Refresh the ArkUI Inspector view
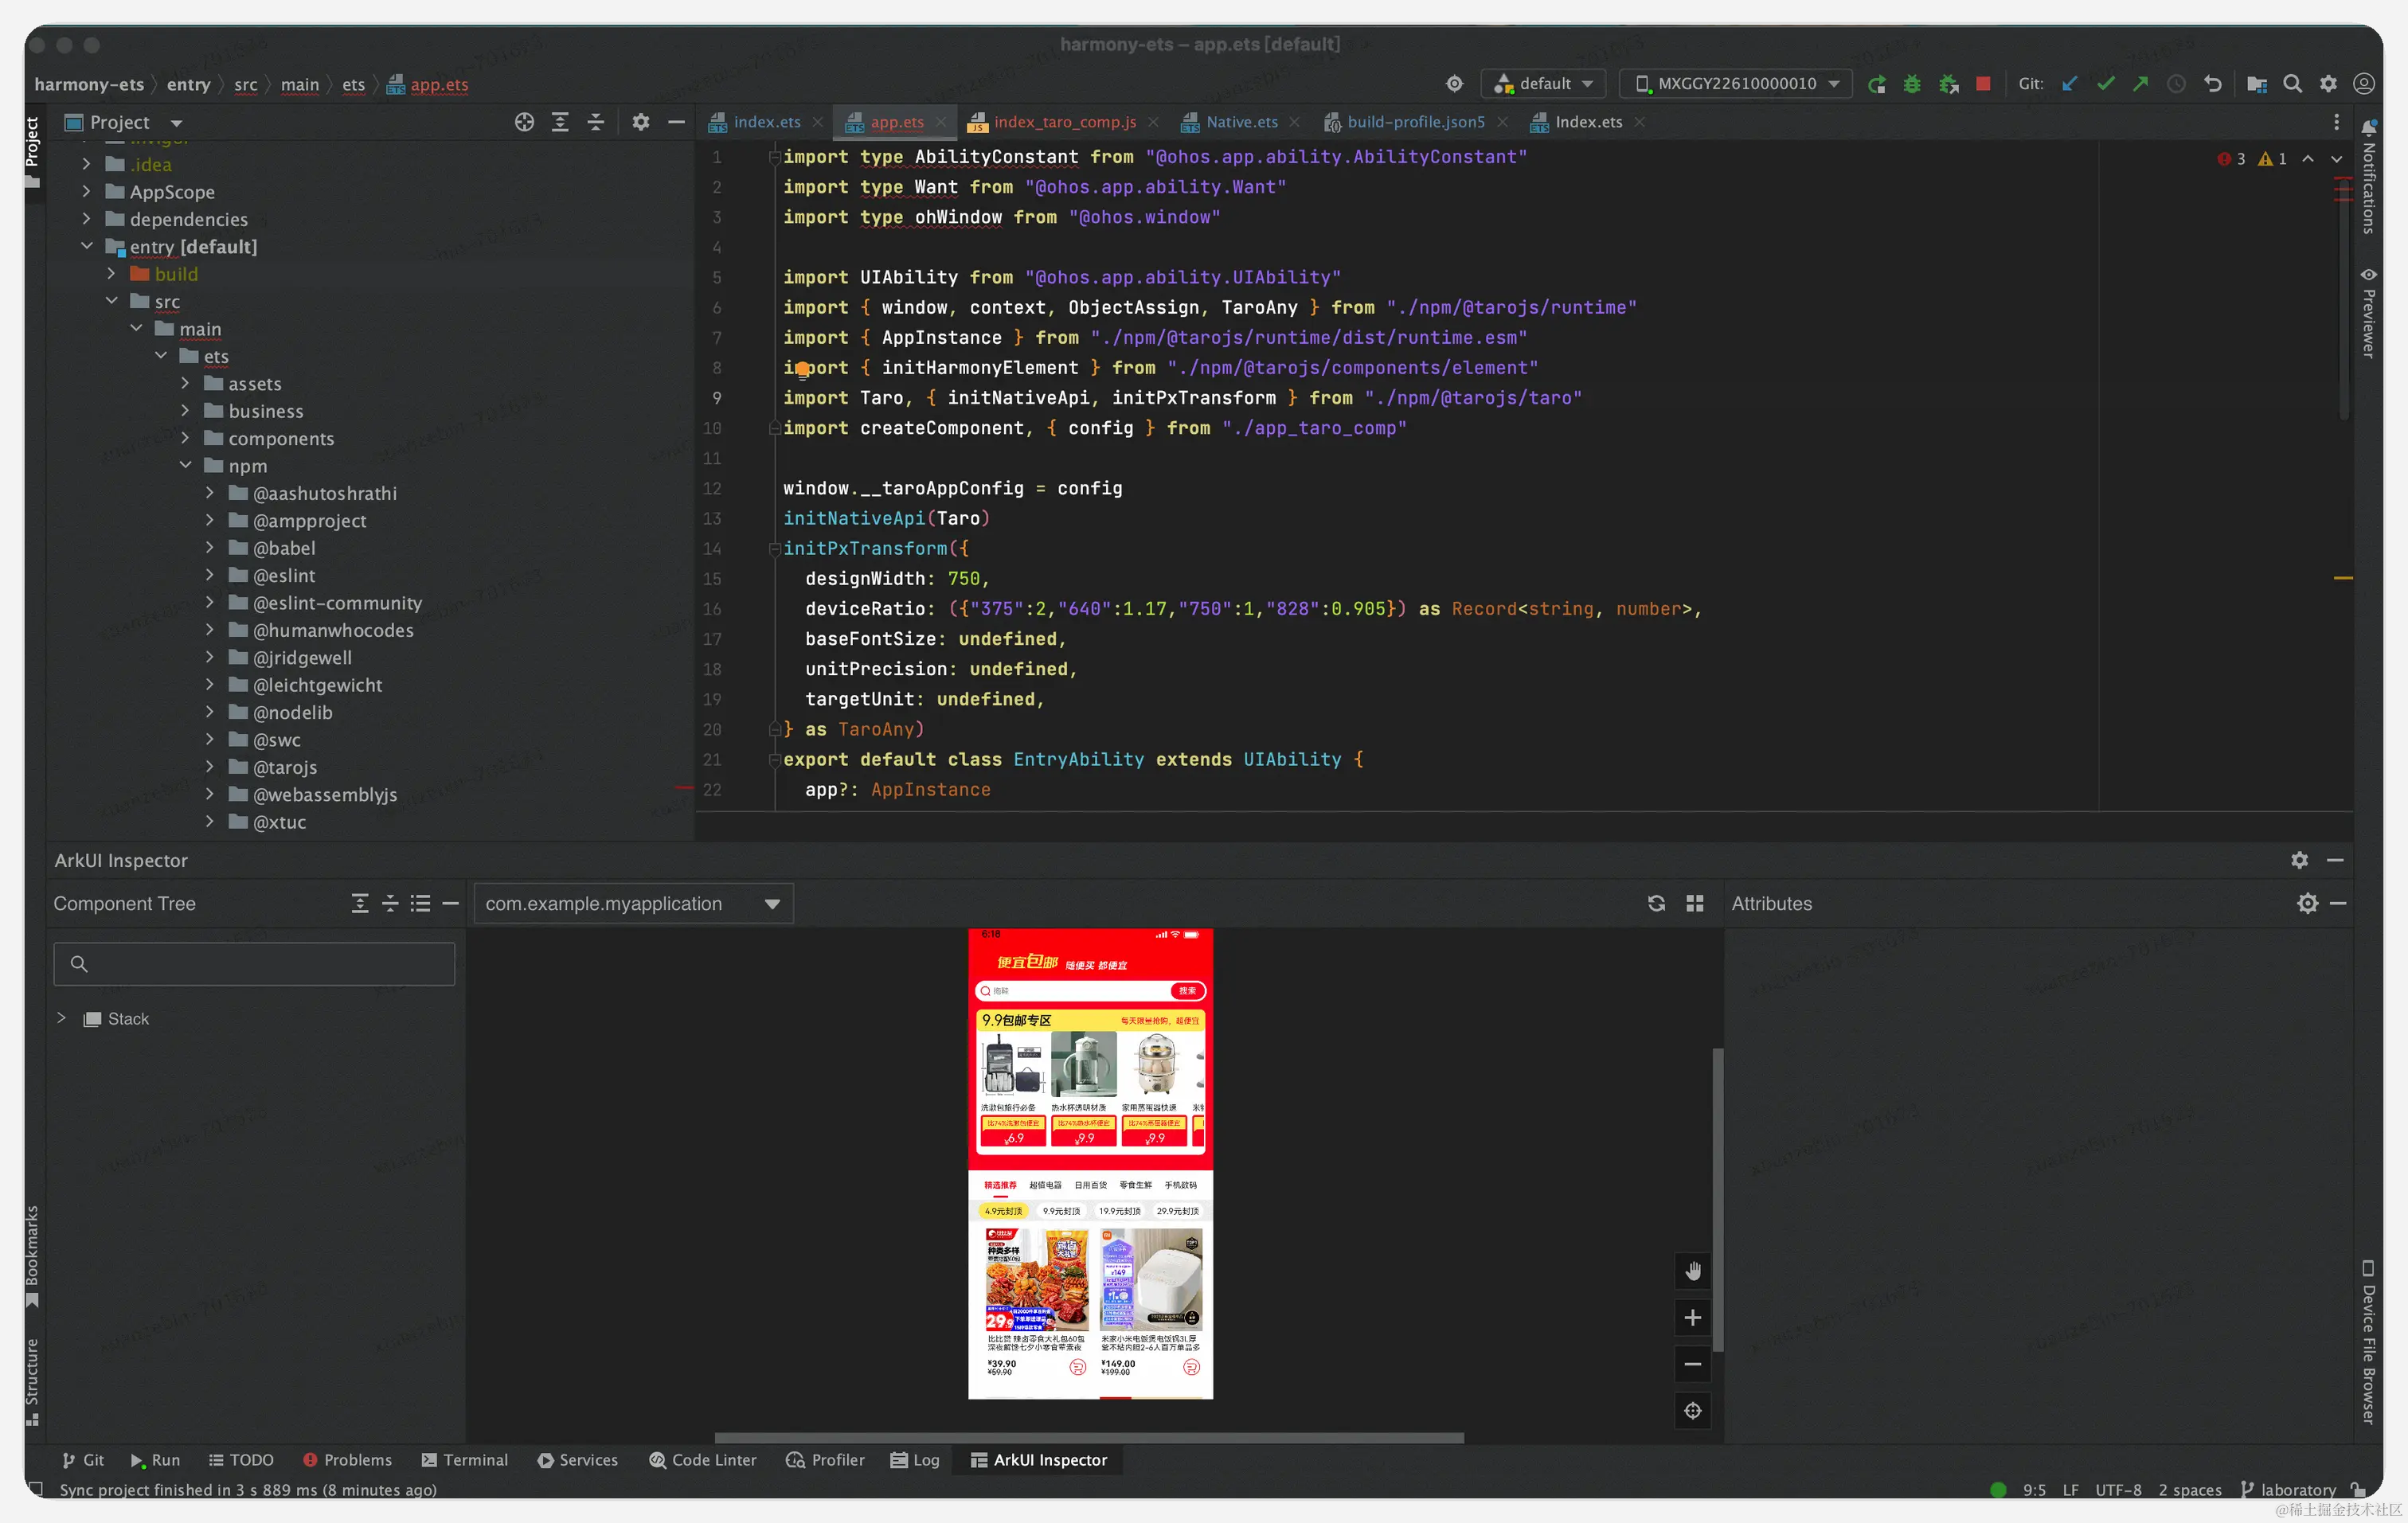The width and height of the screenshot is (2408, 1523). point(1656,903)
